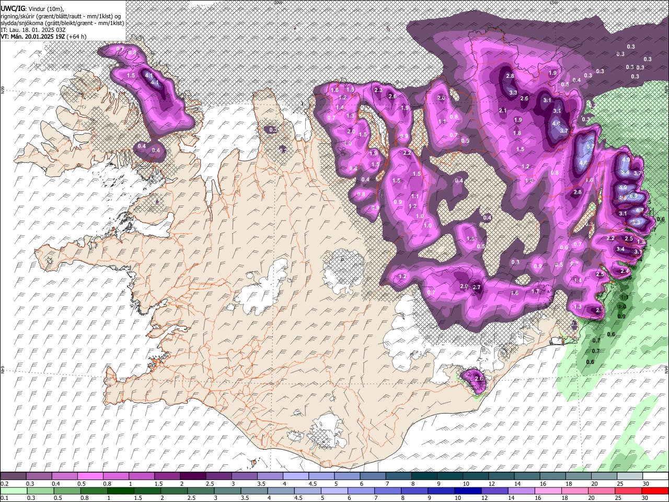Click the '30' label on the upper snow scale

[x=645, y=484]
